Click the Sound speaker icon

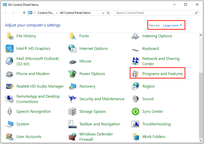(x=135, y=99)
